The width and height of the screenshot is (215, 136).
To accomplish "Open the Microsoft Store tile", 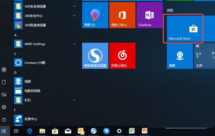I will [x=183, y=29].
